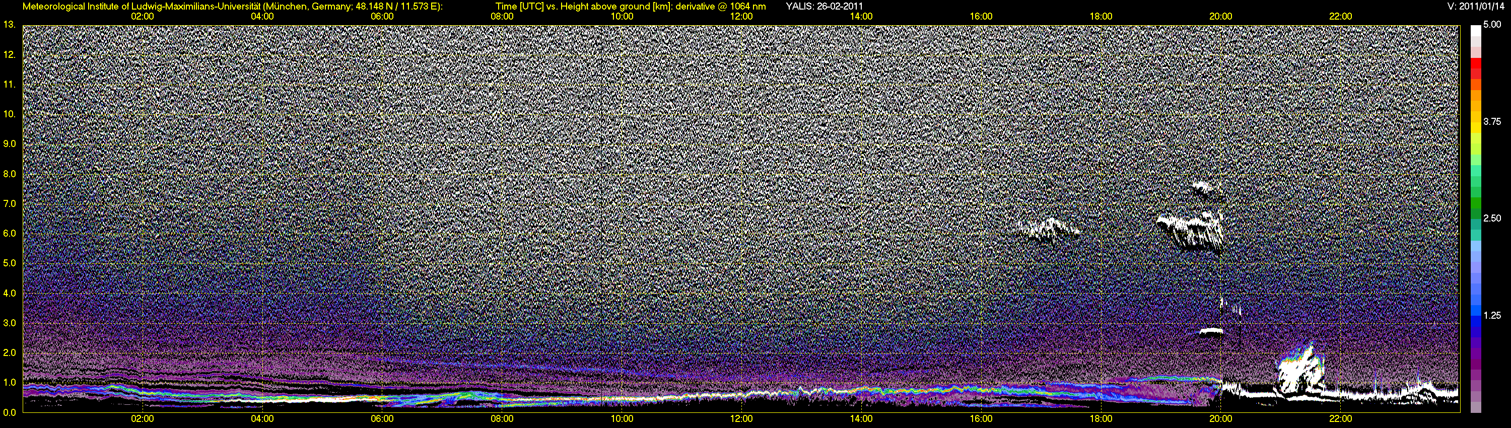Click the 7.0 height axis label
Screen dimensions: 1511x428
point(10,203)
